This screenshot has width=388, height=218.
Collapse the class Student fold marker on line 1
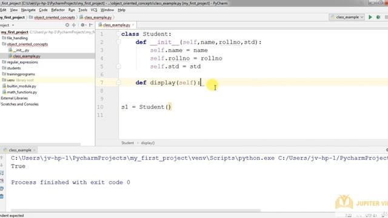point(119,34)
